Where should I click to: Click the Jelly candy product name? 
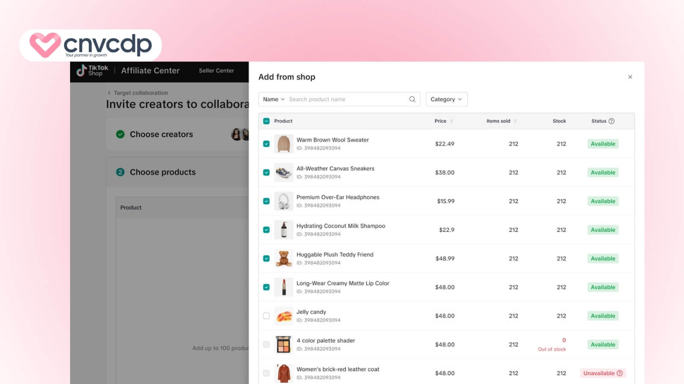coord(311,312)
